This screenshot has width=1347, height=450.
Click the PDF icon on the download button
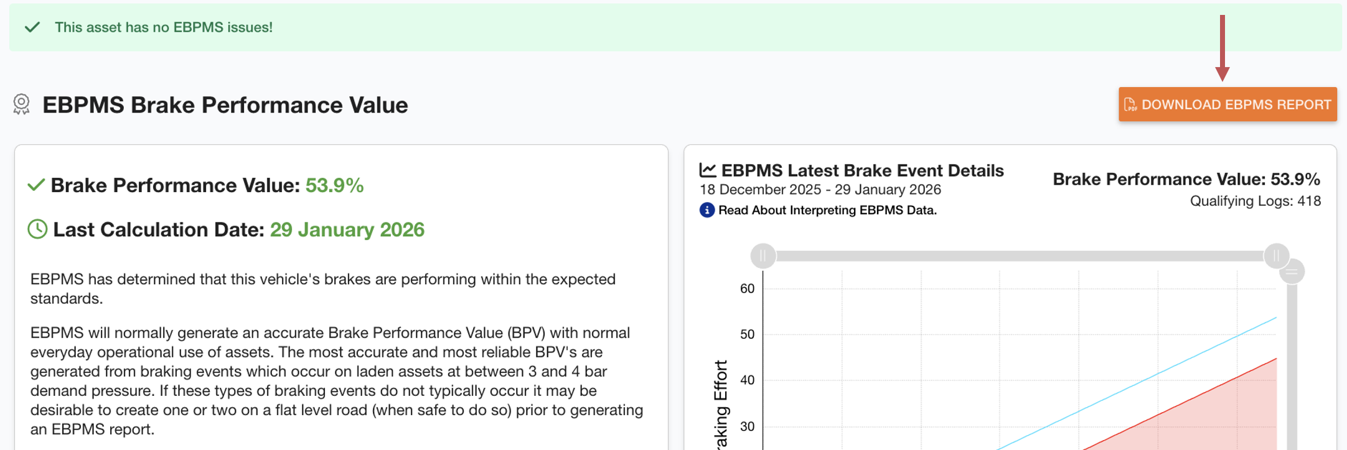coord(1130,104)
